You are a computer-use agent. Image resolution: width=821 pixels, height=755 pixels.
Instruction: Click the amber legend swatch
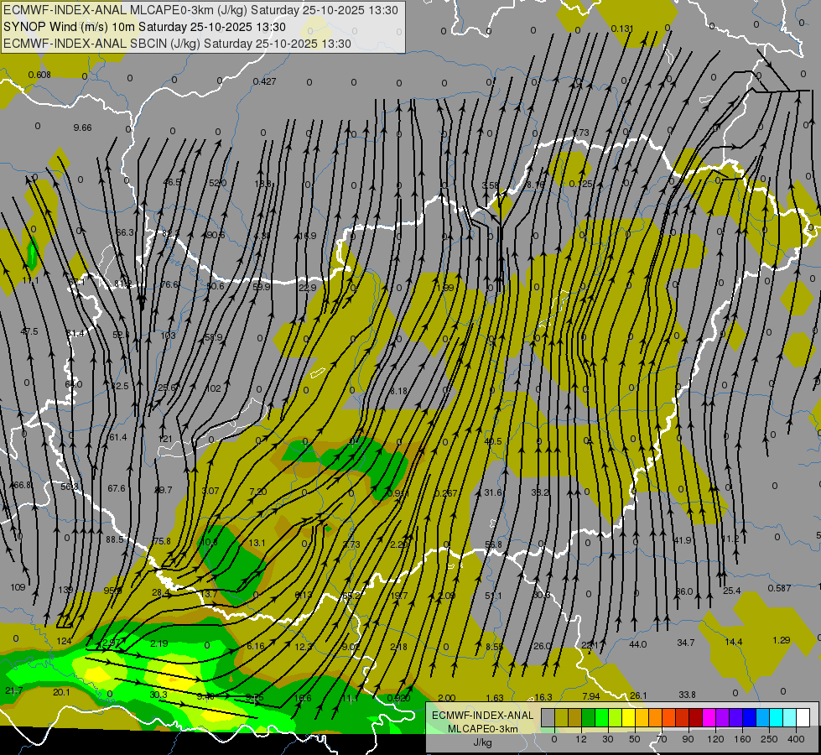click(x=642, y=717)
